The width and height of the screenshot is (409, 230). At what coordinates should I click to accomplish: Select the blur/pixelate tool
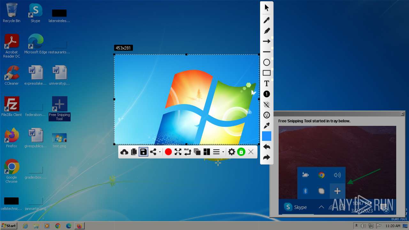266,104
